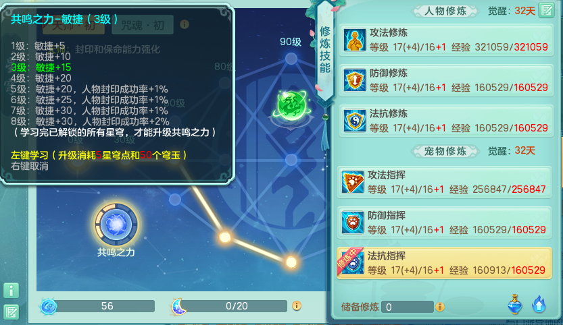Click the info icon next to 储备修炼
The width and height of the screenshot is (563, 325).
(440, 307)
